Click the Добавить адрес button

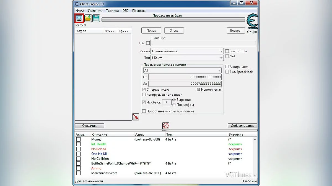[242, 126]
